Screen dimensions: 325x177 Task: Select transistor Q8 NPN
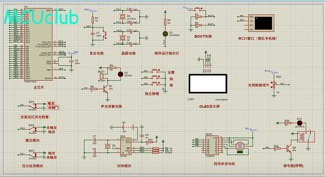[x=289, y=149]
